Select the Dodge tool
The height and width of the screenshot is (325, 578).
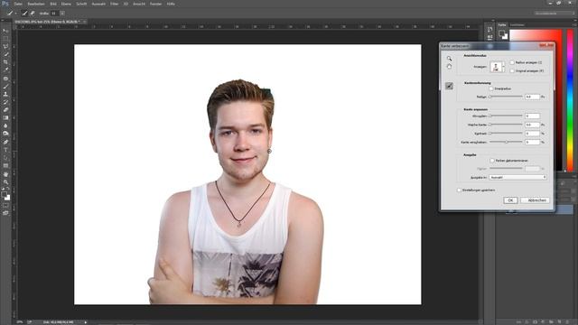pyautogui.click(x=5, y=134)
